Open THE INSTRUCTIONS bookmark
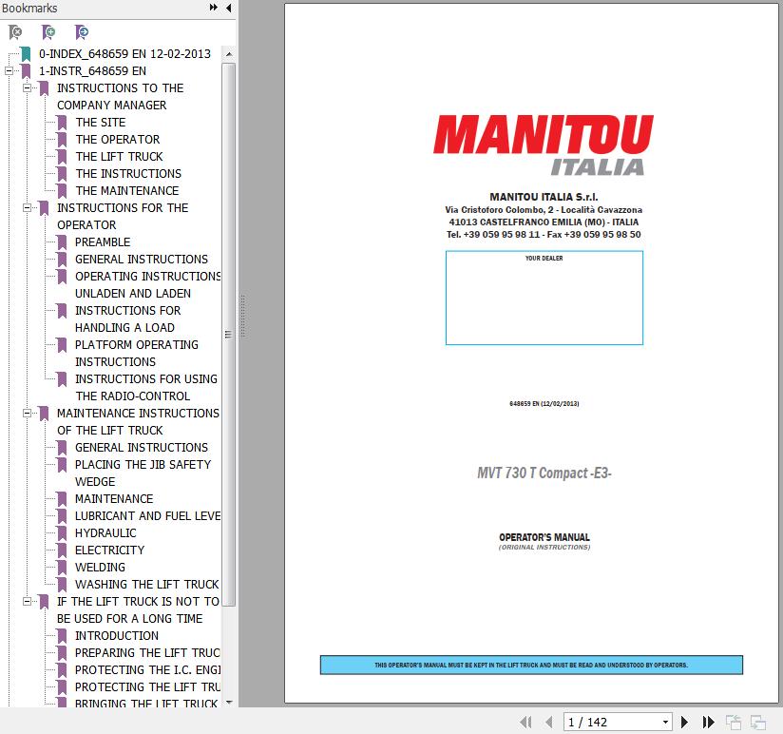 (x=128, y=173)
